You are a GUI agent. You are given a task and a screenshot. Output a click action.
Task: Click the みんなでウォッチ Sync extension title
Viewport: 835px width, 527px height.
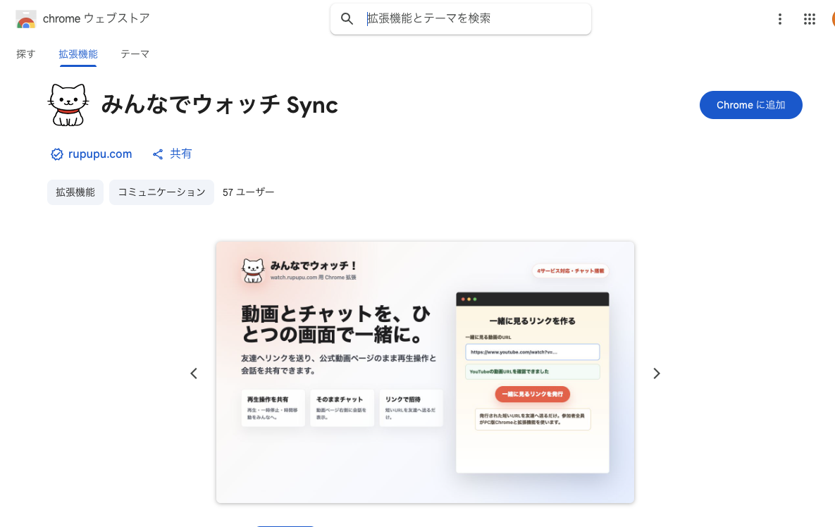point(219,105)
